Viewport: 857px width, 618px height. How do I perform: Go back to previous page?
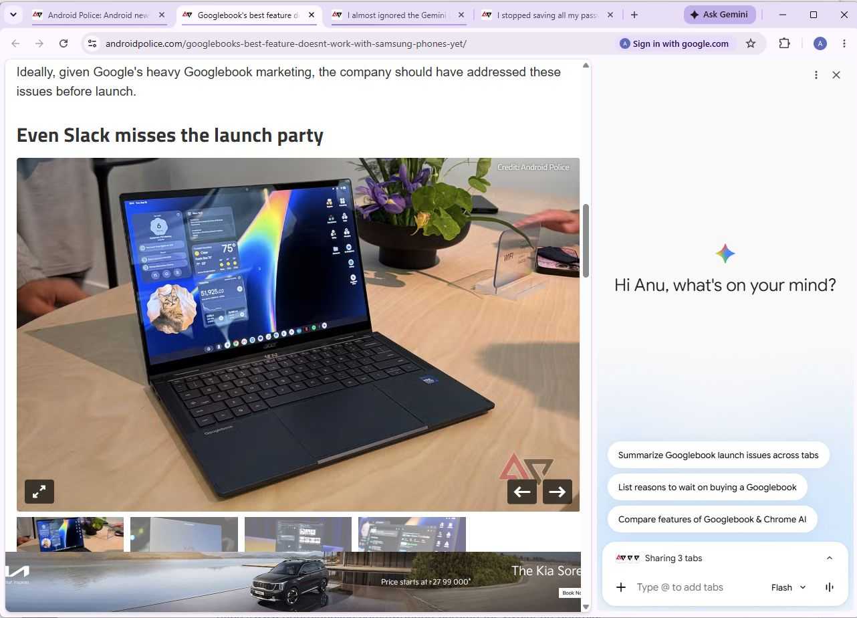16,43
